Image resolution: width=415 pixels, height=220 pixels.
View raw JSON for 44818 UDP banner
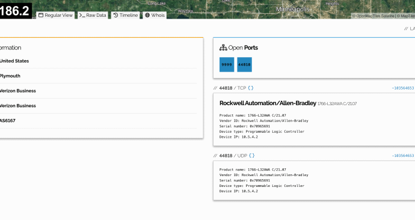[x=251, y=156]
